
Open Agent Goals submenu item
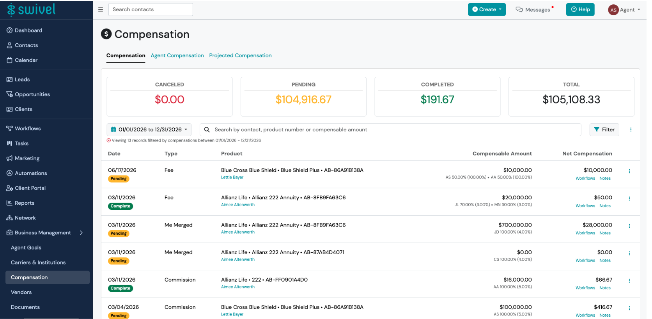(26, 248)
